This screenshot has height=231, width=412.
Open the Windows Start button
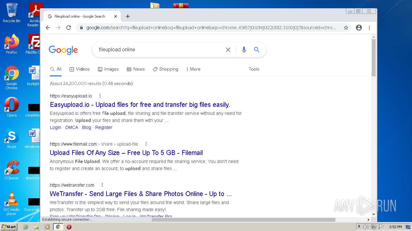[x=9, y=227]
